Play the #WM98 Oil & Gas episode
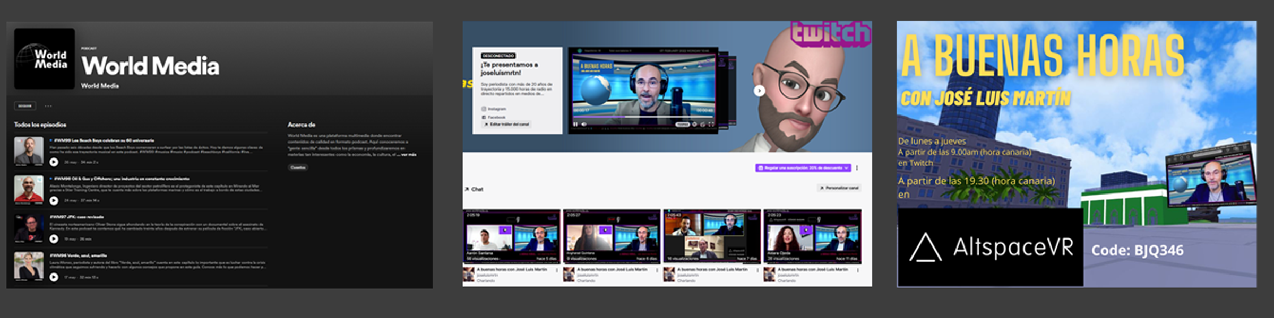 (x=54, y=200)
